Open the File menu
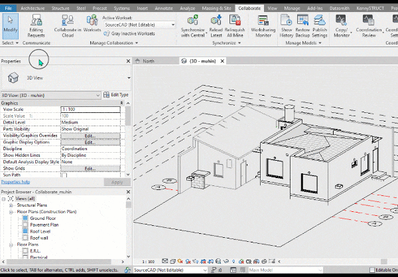This screenshot has height=277, width=398. click(x=8, y=8)
